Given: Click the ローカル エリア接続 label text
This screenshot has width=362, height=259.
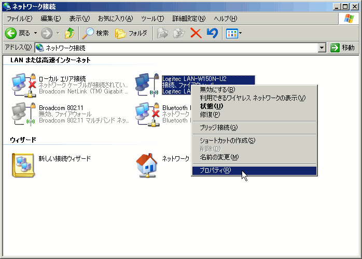Looking at the screenshot, I should pos(62,79).
